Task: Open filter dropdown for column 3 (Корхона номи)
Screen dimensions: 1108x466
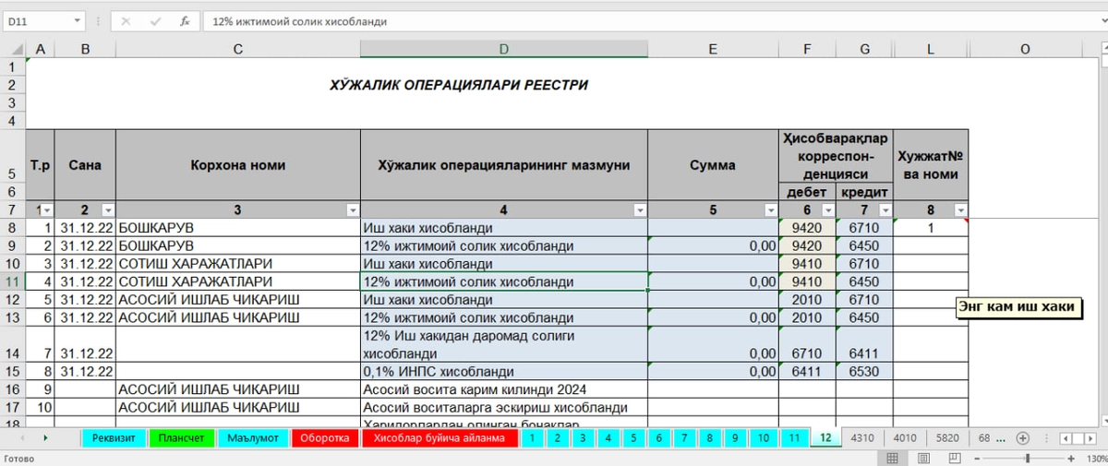Action: click(x=352, y=210)
